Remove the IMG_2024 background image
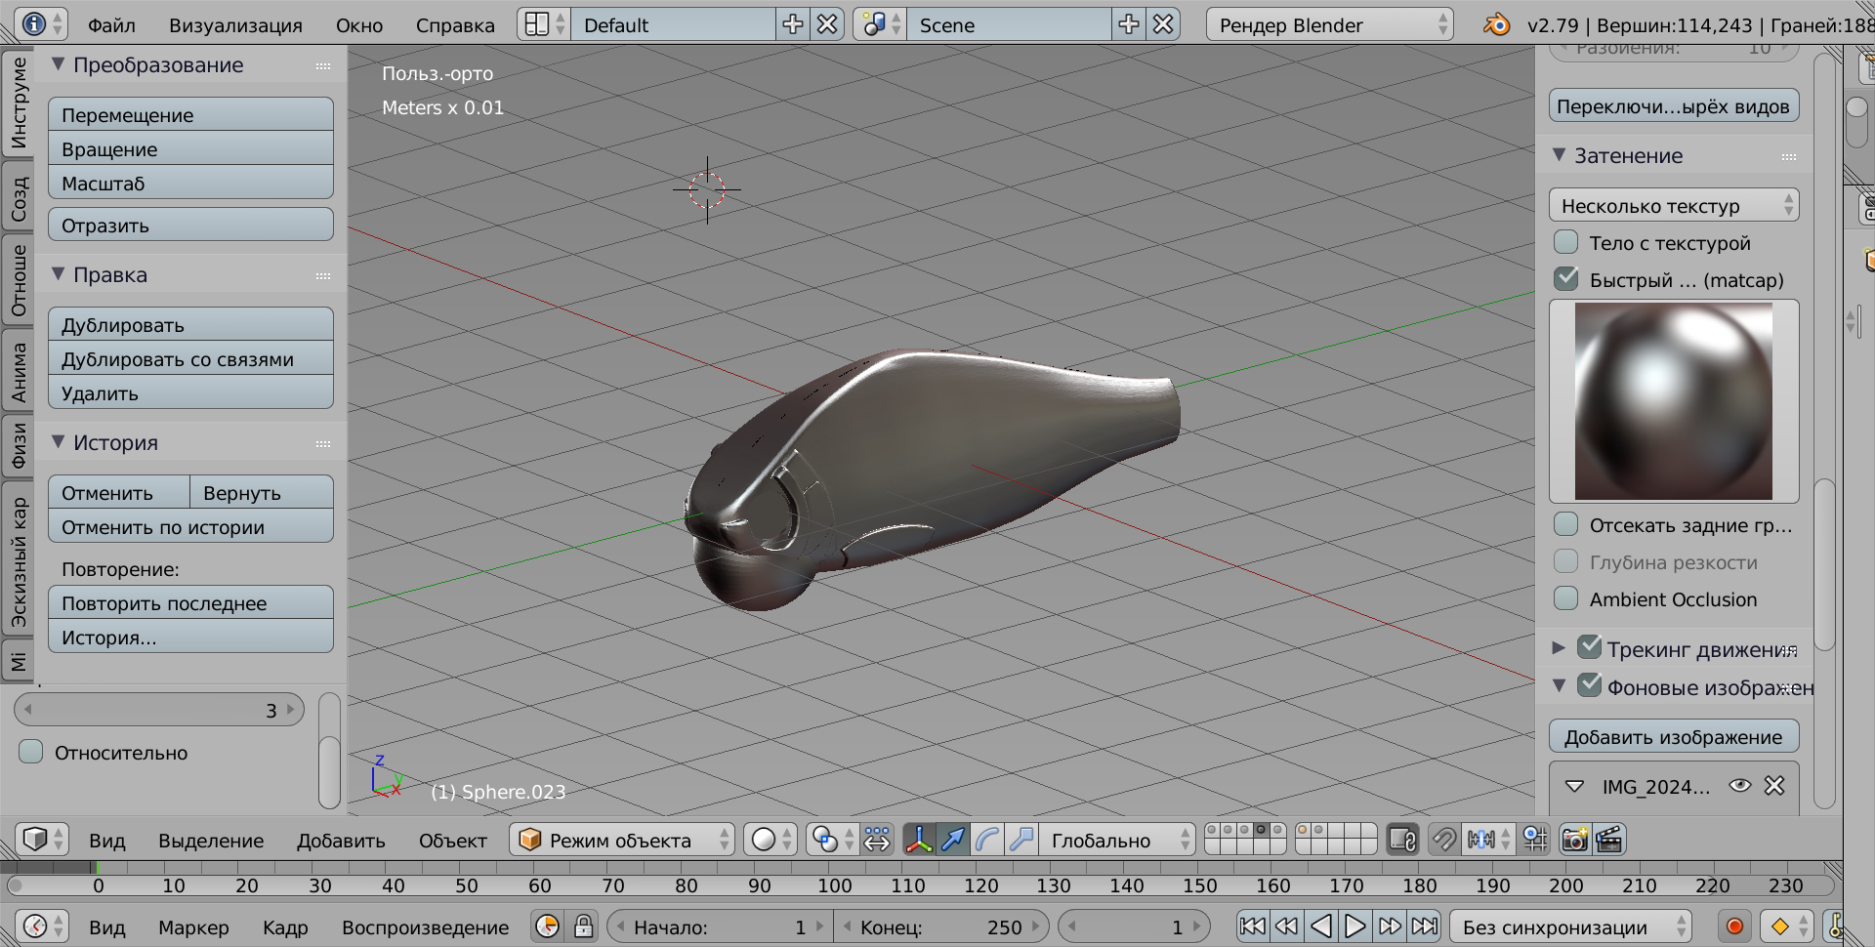 click(1774, 786)
